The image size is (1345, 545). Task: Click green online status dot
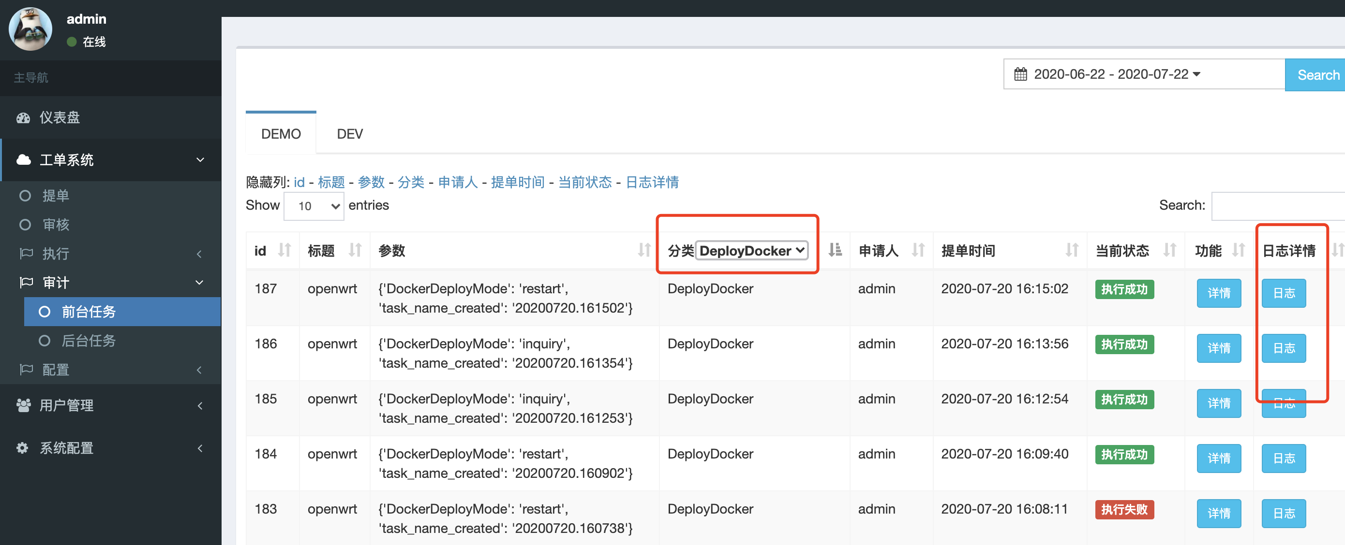click(x=72, y=42)
